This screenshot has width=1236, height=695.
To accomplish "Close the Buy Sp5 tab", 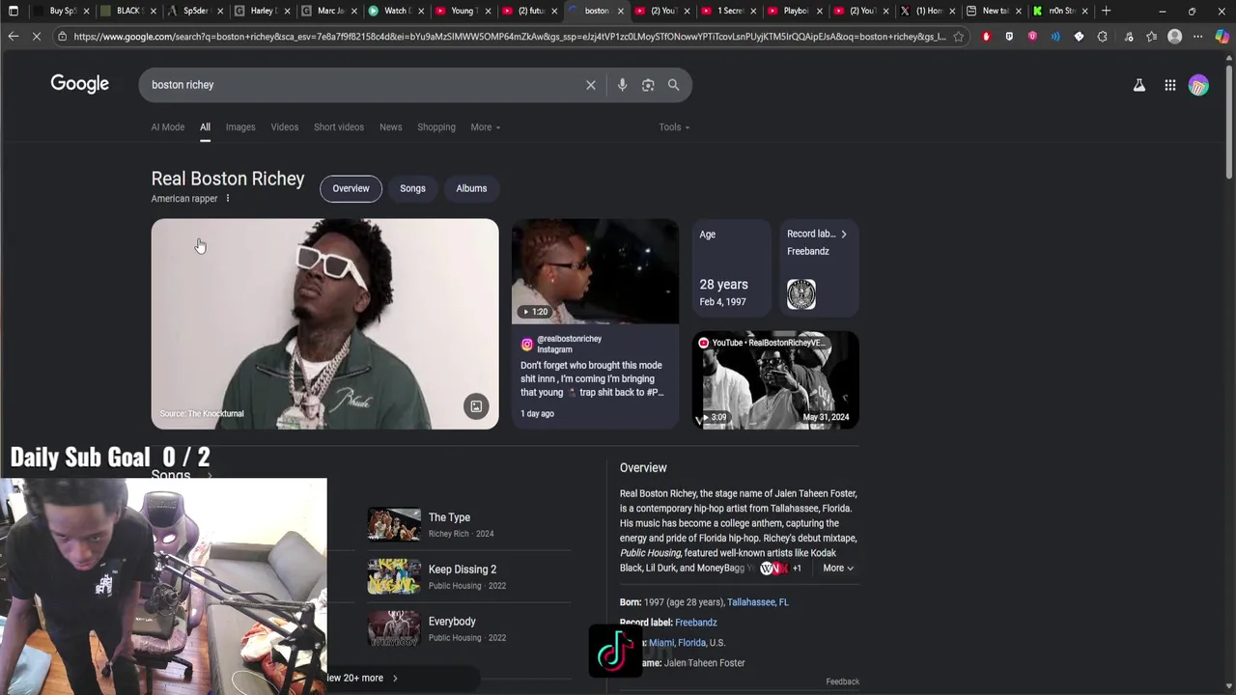I will (x=86, y=11).
